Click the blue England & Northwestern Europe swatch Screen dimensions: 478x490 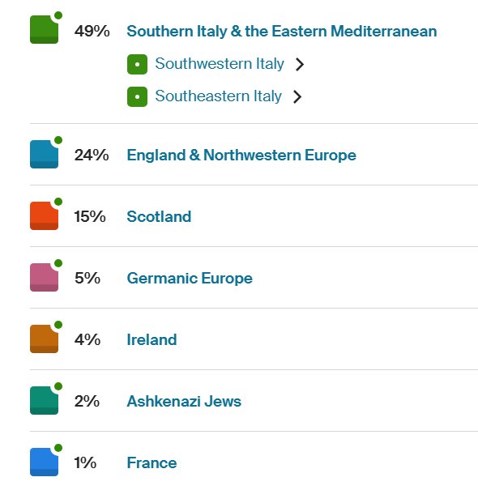point(44,154)
